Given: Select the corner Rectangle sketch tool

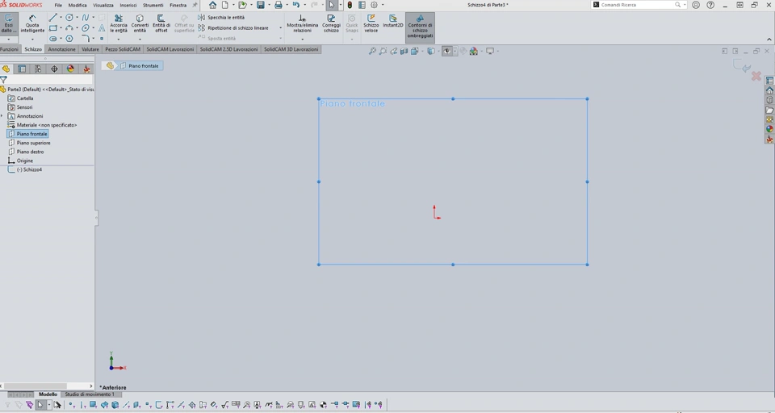Looking at the screenshot, I should (x=53, y=28).
